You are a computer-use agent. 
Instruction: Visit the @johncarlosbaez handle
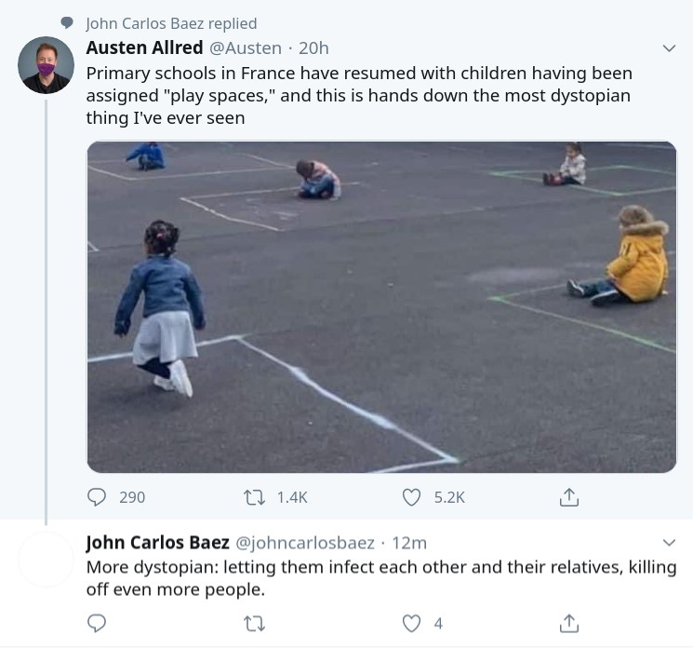305,542
